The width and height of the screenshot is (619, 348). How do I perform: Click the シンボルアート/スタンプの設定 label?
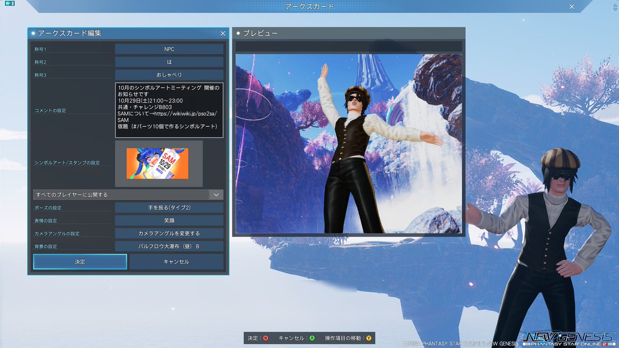(67, 163)
